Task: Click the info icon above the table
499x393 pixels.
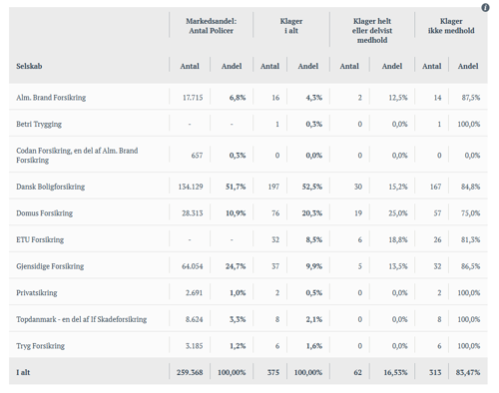Action: click(485, 8)
